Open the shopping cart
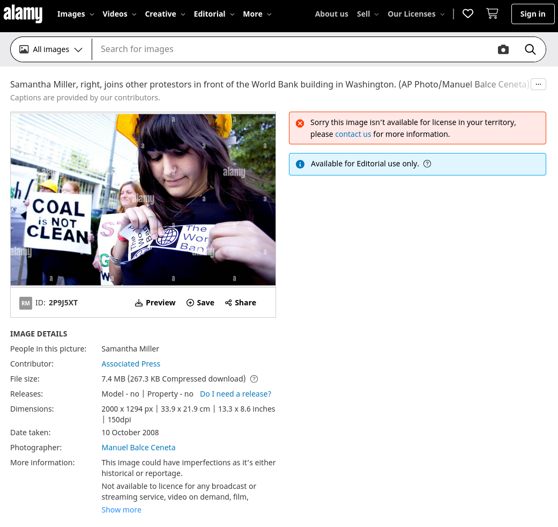 coord(492,14)
